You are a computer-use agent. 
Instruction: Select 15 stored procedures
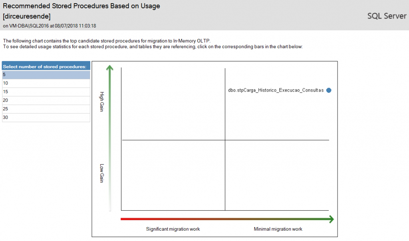coord(46,92)
